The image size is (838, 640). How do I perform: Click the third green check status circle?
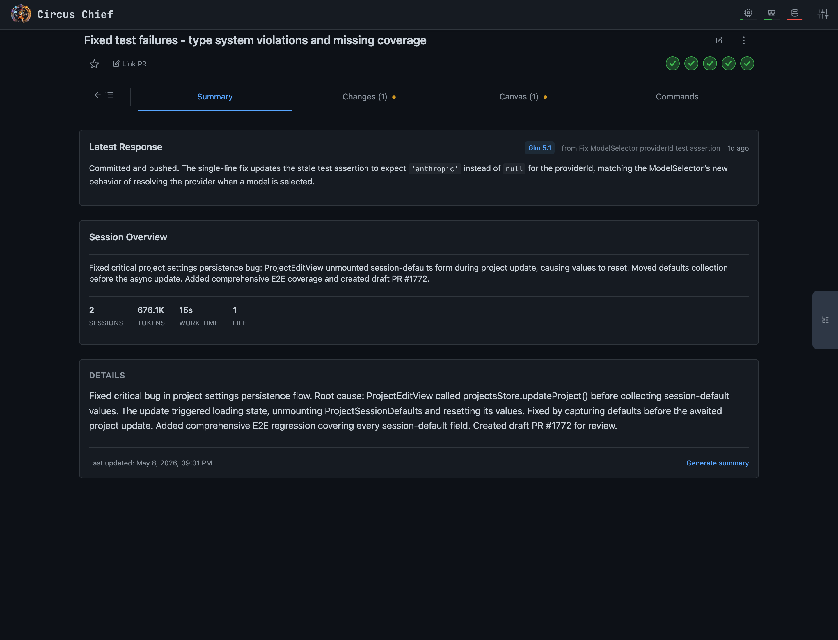click(x=710, y=63)
